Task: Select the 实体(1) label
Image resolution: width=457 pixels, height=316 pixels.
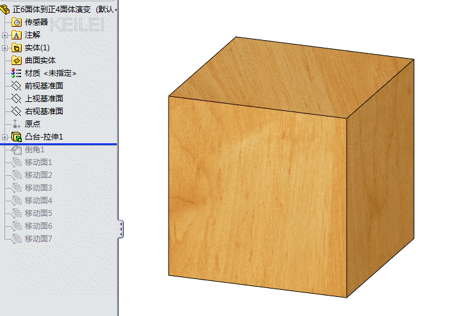Action: point(37,48)
